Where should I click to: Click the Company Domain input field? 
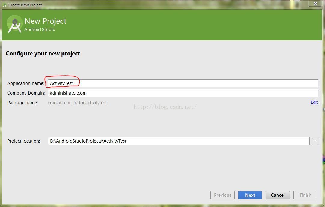(x=183, y=93)
